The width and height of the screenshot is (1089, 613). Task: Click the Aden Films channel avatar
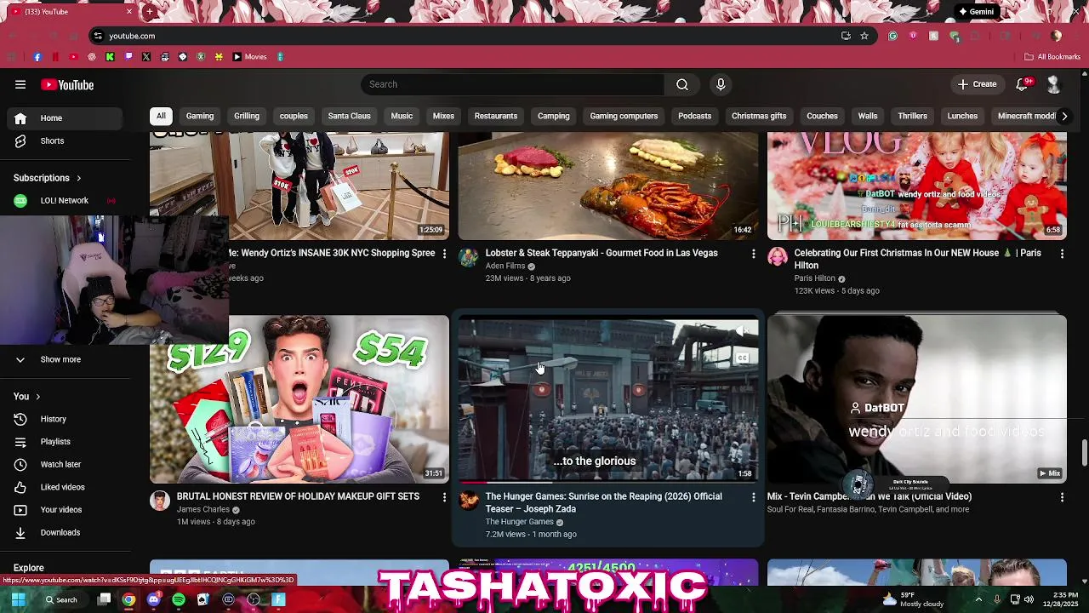coord(469,257)
